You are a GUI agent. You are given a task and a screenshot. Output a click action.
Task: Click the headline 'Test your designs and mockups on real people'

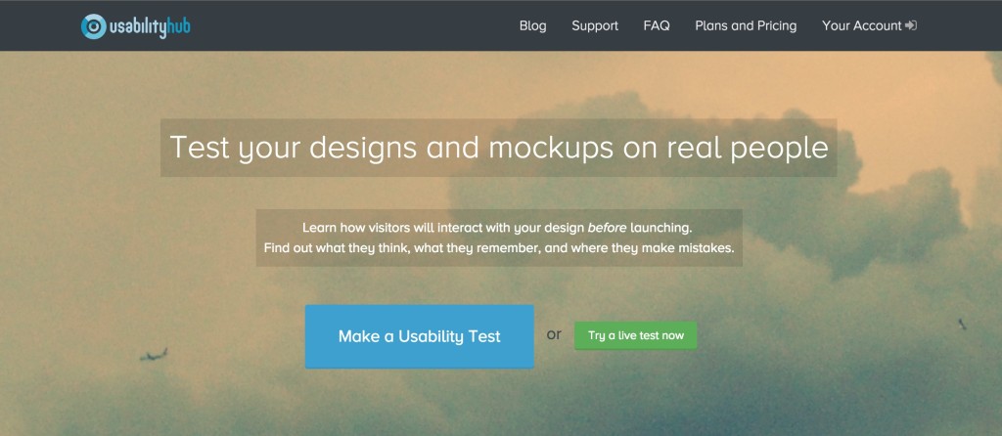tap(498, 148)
